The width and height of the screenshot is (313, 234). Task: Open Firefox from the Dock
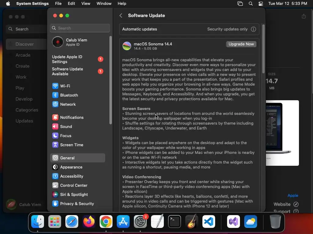point(89,222)
